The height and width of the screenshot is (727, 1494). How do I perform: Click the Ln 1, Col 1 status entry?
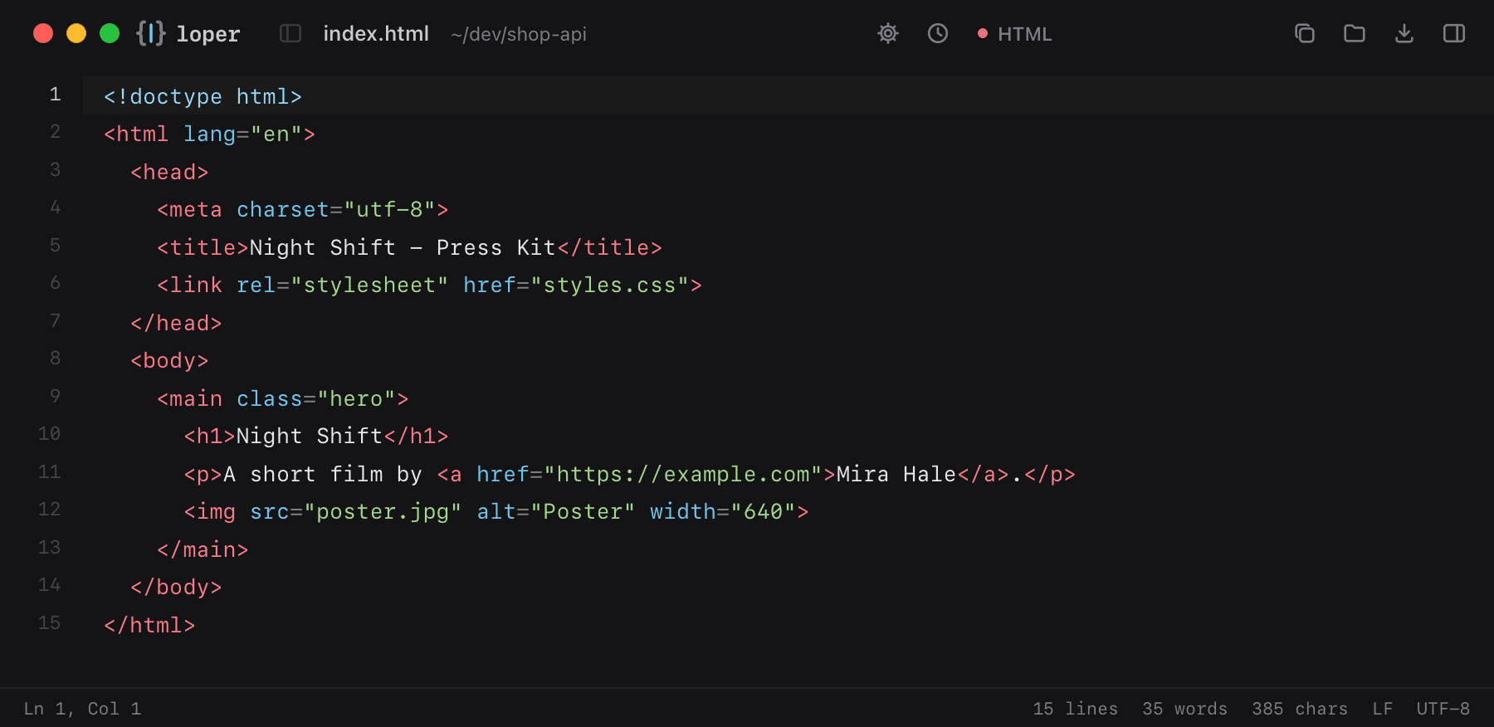click(x=83, y=709)
